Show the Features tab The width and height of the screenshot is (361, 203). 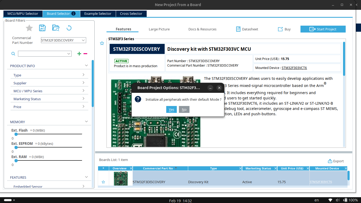coord(123,29)
